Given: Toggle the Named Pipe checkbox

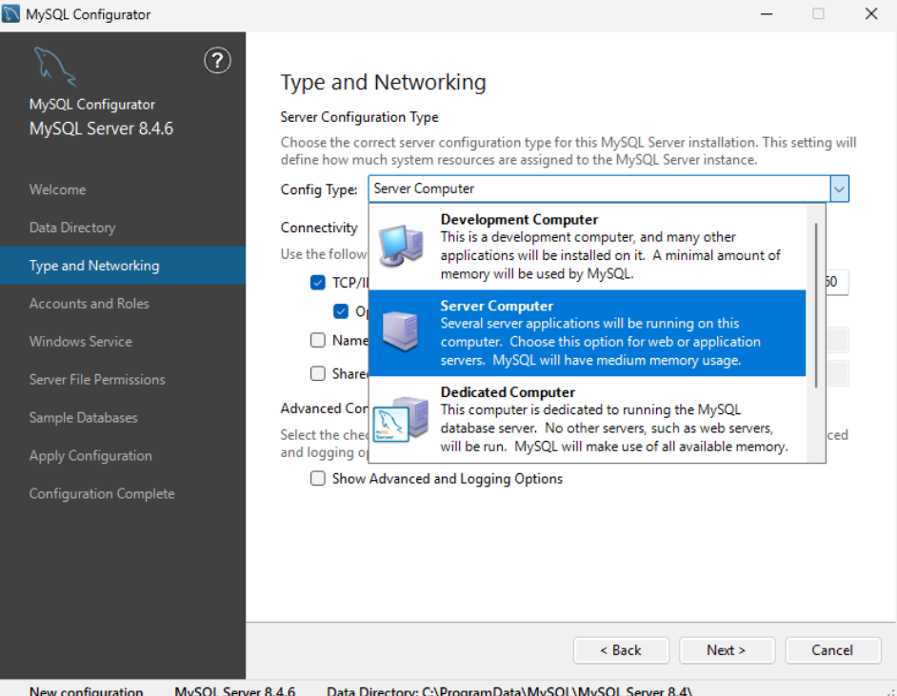Looking at the screenshot, I should [x=318, y=340].
